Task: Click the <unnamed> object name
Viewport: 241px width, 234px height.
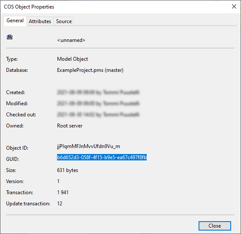Action: pos(71,40)
